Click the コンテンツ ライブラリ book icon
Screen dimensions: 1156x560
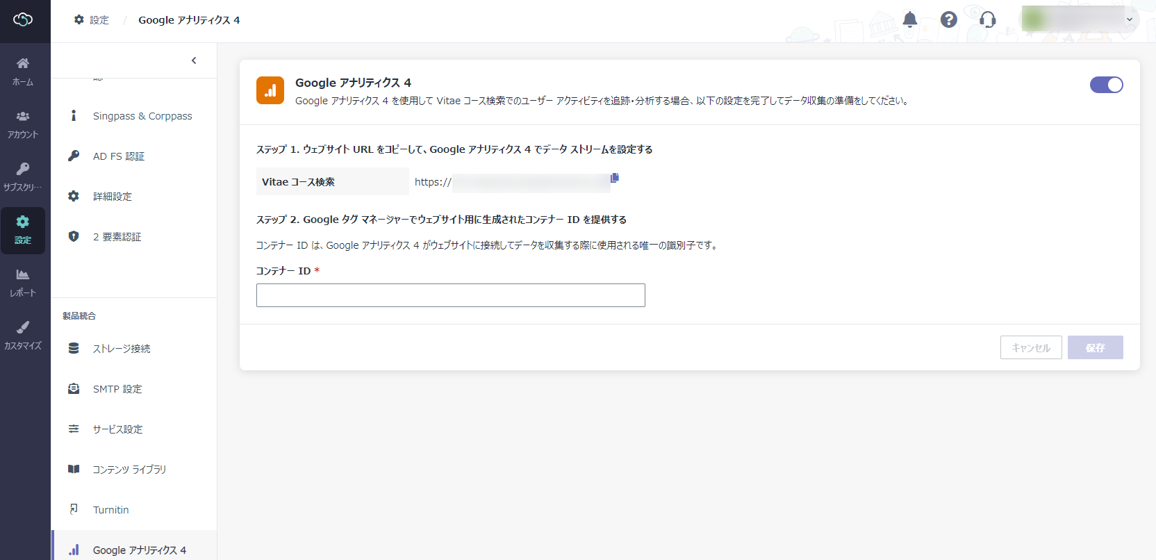pos(74,469)
